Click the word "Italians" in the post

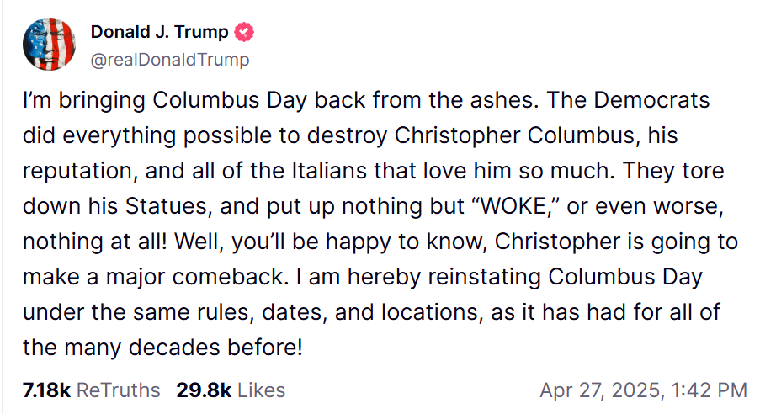pos(329,171)
